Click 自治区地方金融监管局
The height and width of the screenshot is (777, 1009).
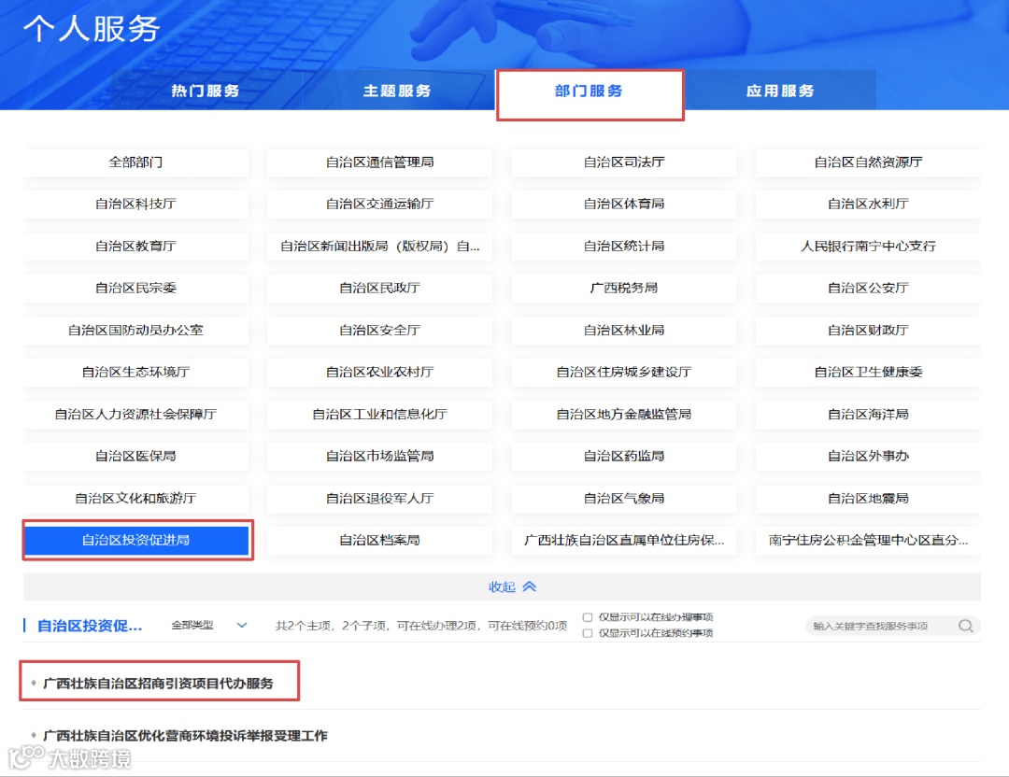[624, 415]
